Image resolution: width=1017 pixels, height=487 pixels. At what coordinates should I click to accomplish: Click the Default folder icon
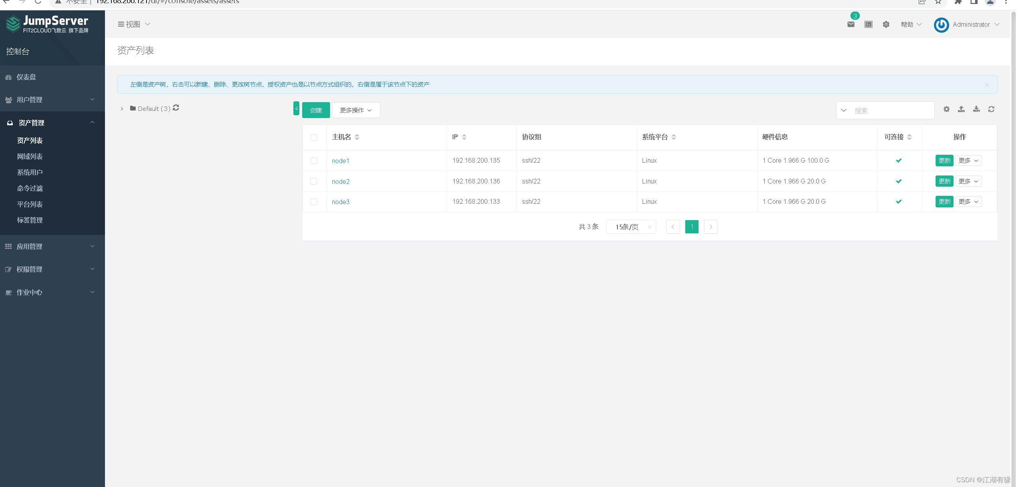point(133,108)
